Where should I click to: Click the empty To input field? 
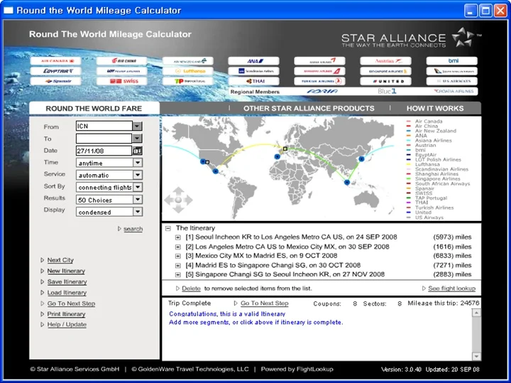[104, 139]
